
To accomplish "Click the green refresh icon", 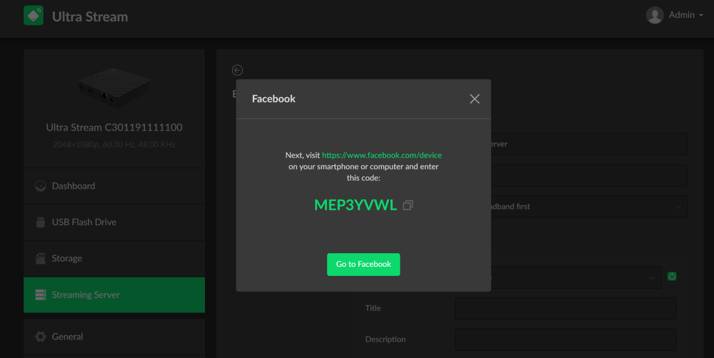I will 672,276.
